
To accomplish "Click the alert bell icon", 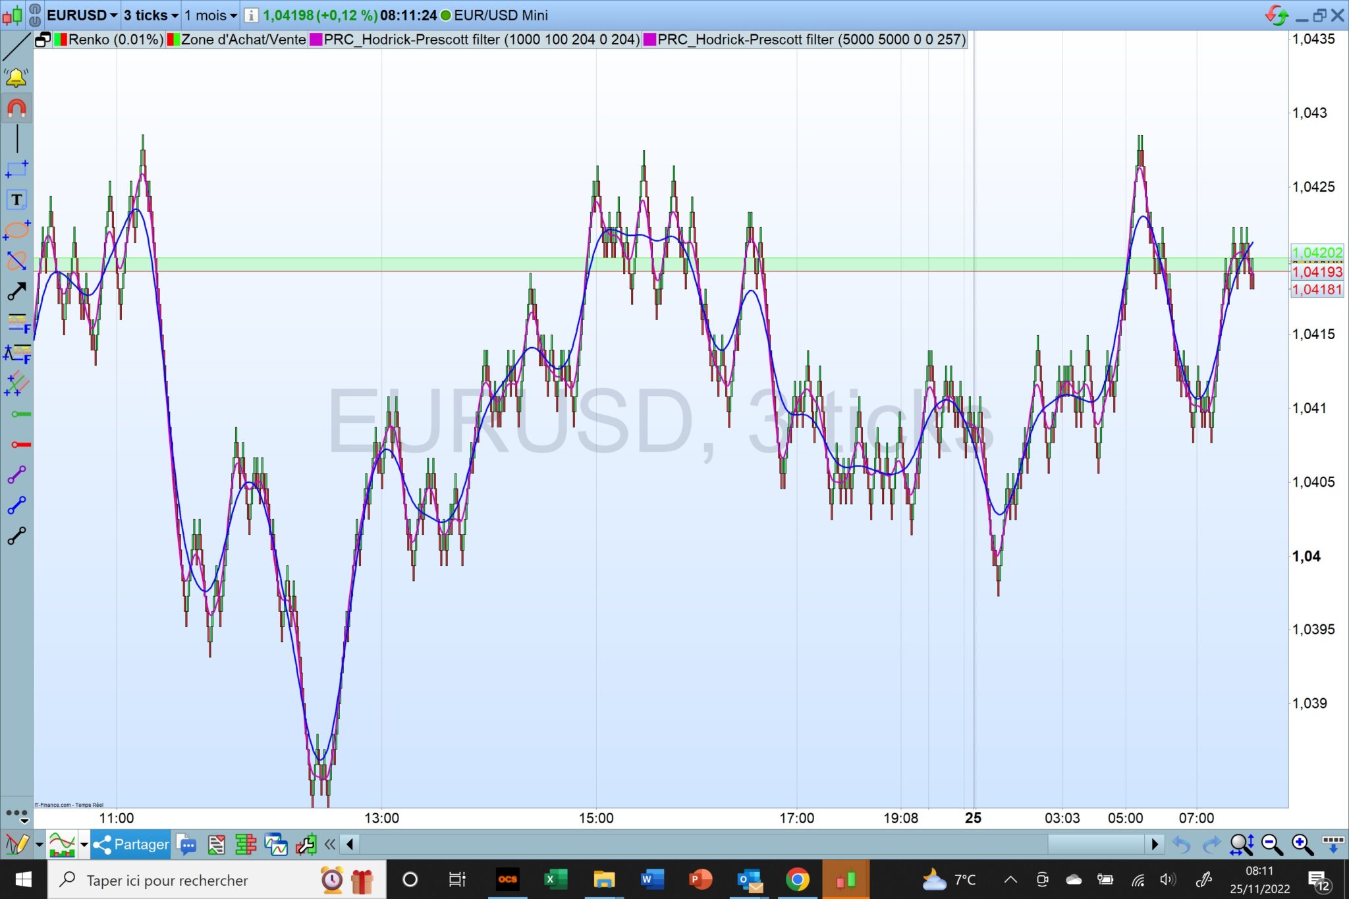I will coord(16,78).
